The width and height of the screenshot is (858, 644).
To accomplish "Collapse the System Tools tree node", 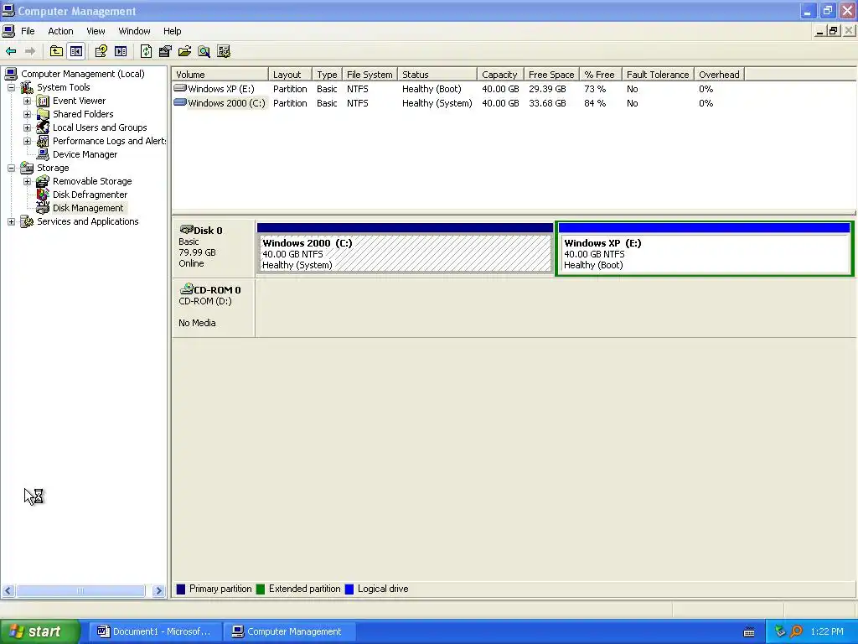I will click(x=11, y=87).
